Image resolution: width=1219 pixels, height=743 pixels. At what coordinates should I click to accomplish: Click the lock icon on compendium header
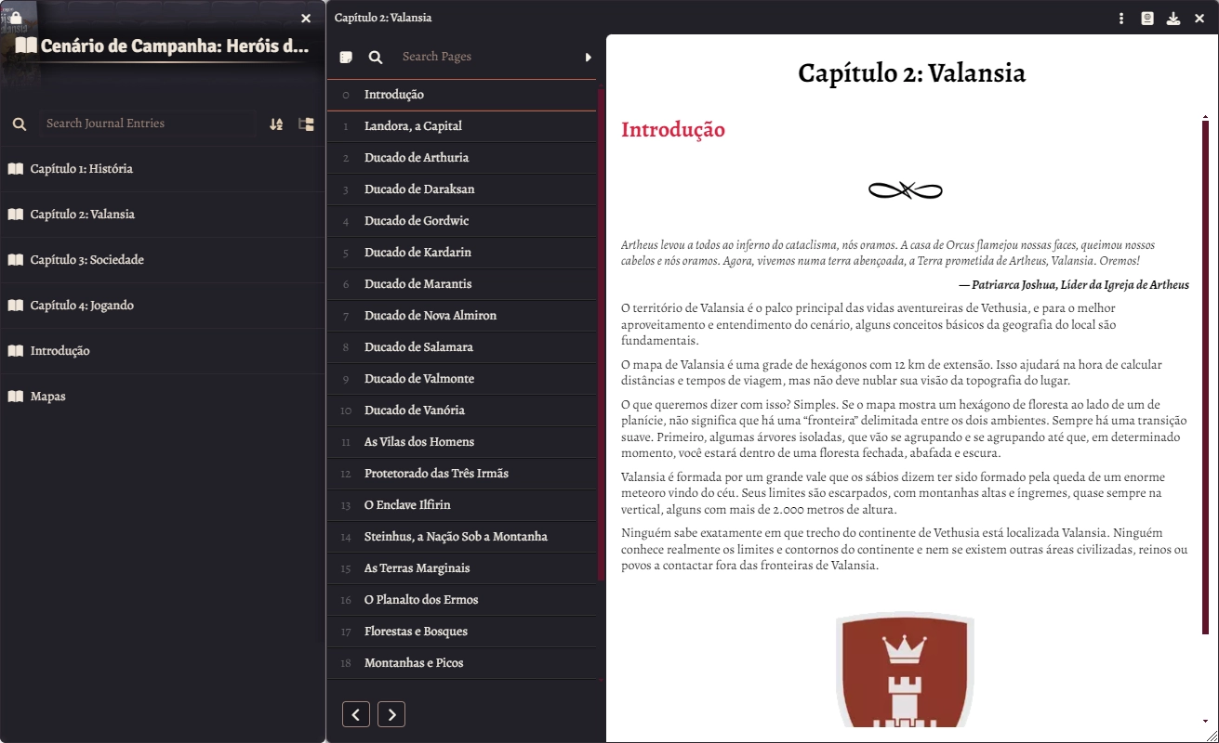(x=16, y=18)
